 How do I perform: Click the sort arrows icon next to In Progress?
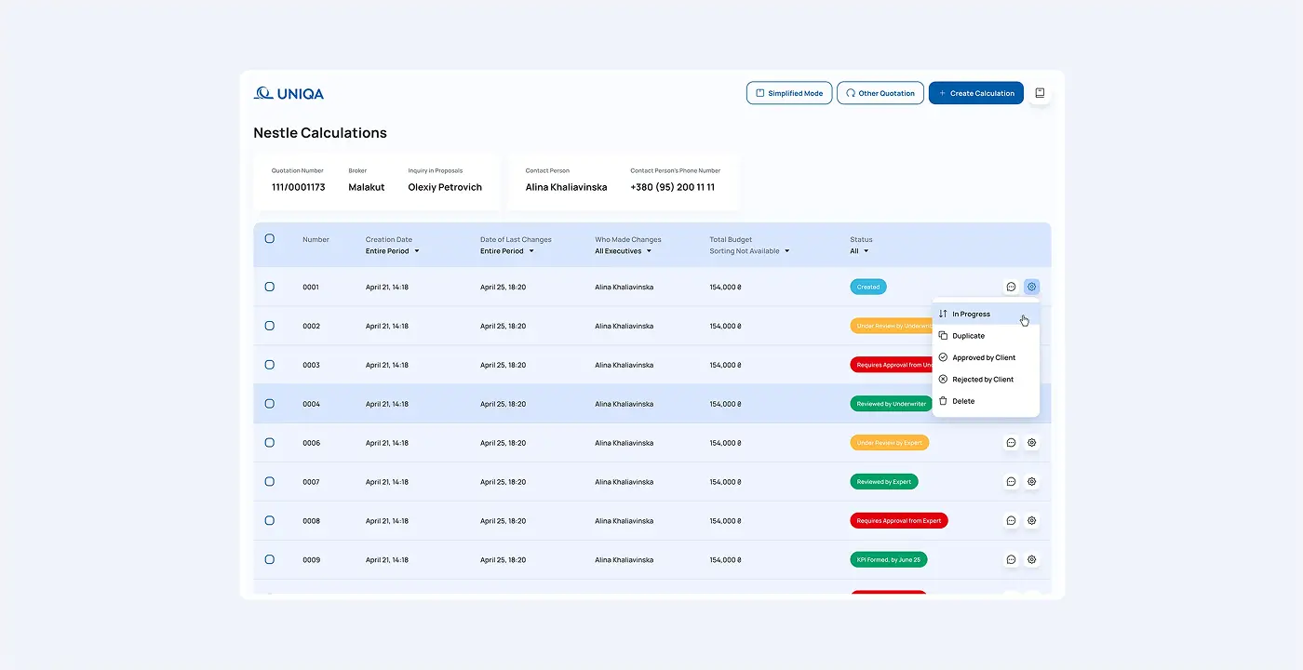pos(943,314)
